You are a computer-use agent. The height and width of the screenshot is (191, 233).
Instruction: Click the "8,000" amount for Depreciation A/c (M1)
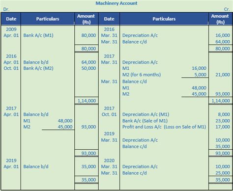(224, 114)
